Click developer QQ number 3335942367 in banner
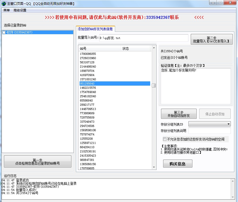 coord(158,17)
